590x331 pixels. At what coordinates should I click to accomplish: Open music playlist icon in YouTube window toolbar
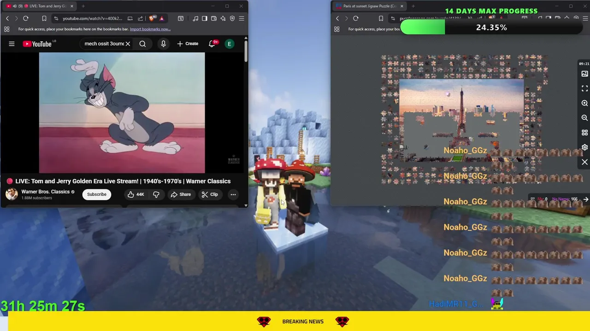coord(196,18)
